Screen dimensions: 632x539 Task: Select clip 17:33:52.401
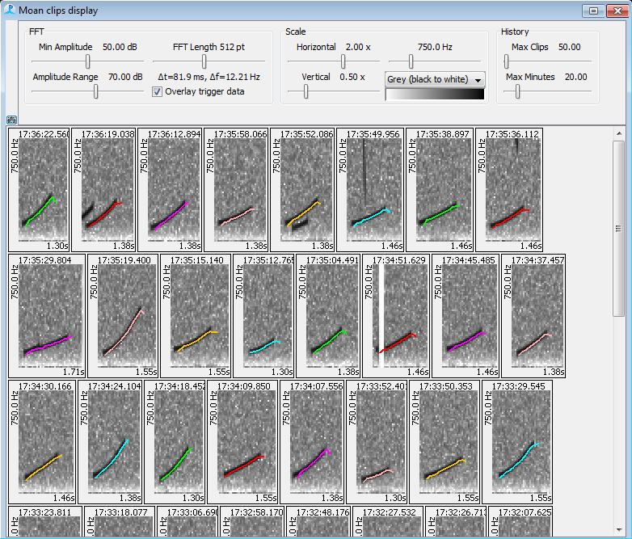click(377, 442)
